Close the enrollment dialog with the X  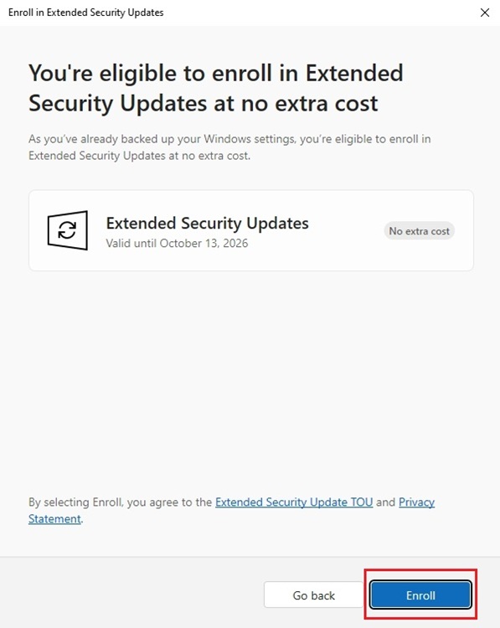click(485, 13)
